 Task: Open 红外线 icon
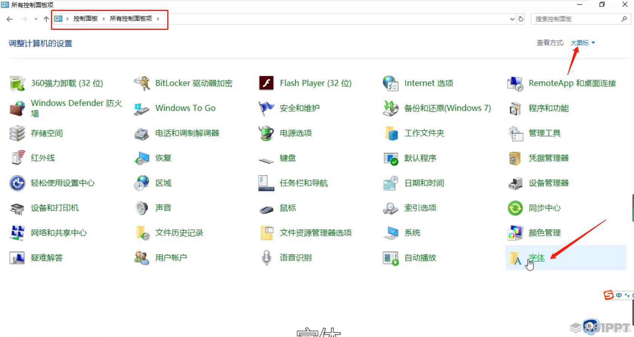17,158
